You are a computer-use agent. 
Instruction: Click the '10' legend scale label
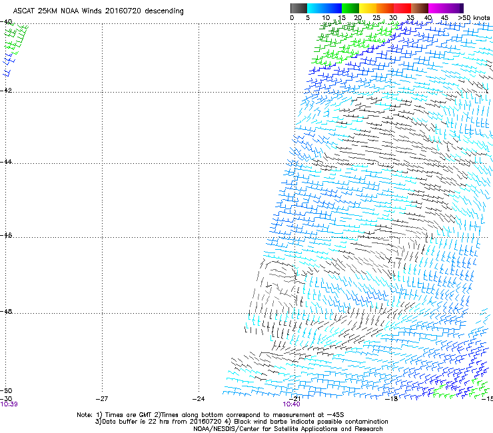click(326, 18)
